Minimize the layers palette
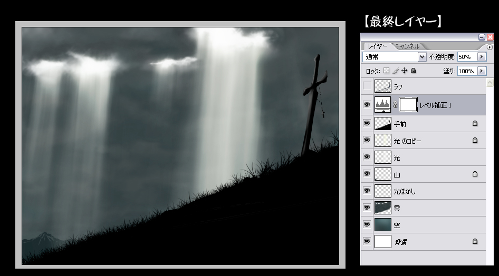The image size is (499, 276). pos(482,37)
